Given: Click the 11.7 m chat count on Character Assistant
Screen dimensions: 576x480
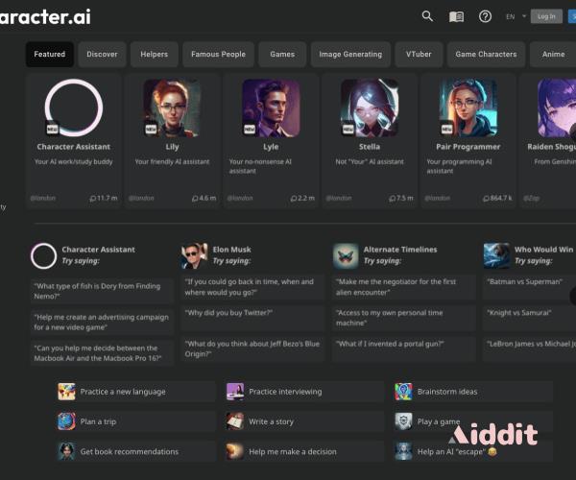Looking at the screenshot, I should [104, 199].
